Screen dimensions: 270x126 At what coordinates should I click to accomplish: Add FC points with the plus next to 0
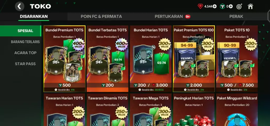231,7
